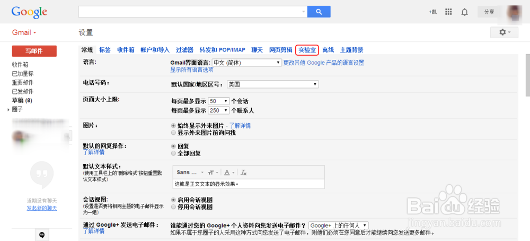Click 了解详情 link next to 始终显示外来图片
This screenshot has width=530, height=241.
(240, 126)
